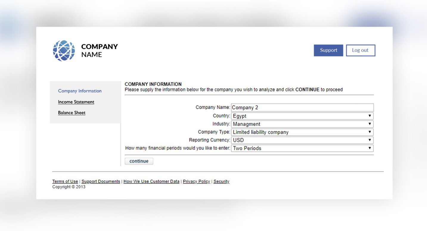Click the Country dropdown arrow
Viewport: 427px width, 231px height.
point(369,116)
